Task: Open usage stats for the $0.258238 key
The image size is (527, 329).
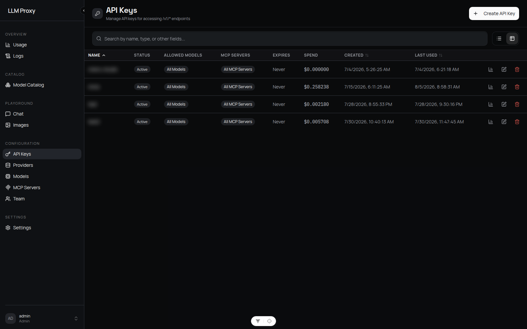Action: tap(490, 87)
